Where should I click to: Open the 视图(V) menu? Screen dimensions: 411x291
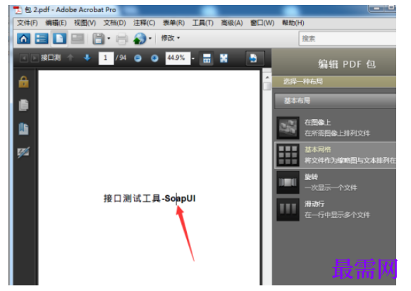coord(85,23)
